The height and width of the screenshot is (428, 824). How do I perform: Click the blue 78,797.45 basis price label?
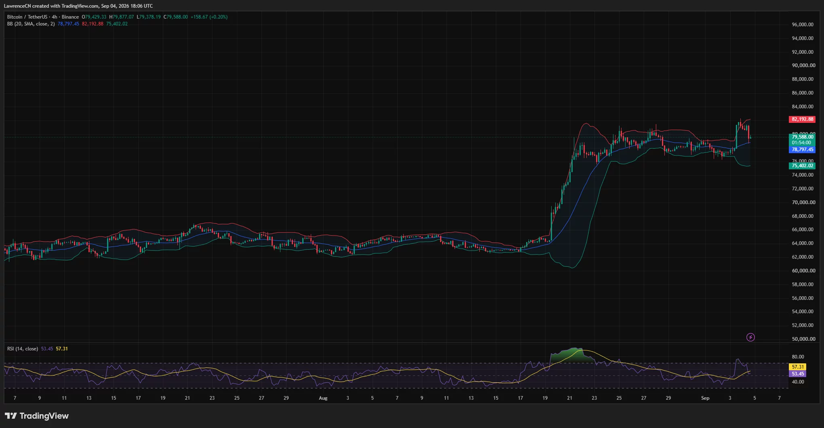click(x=802, y=150)
